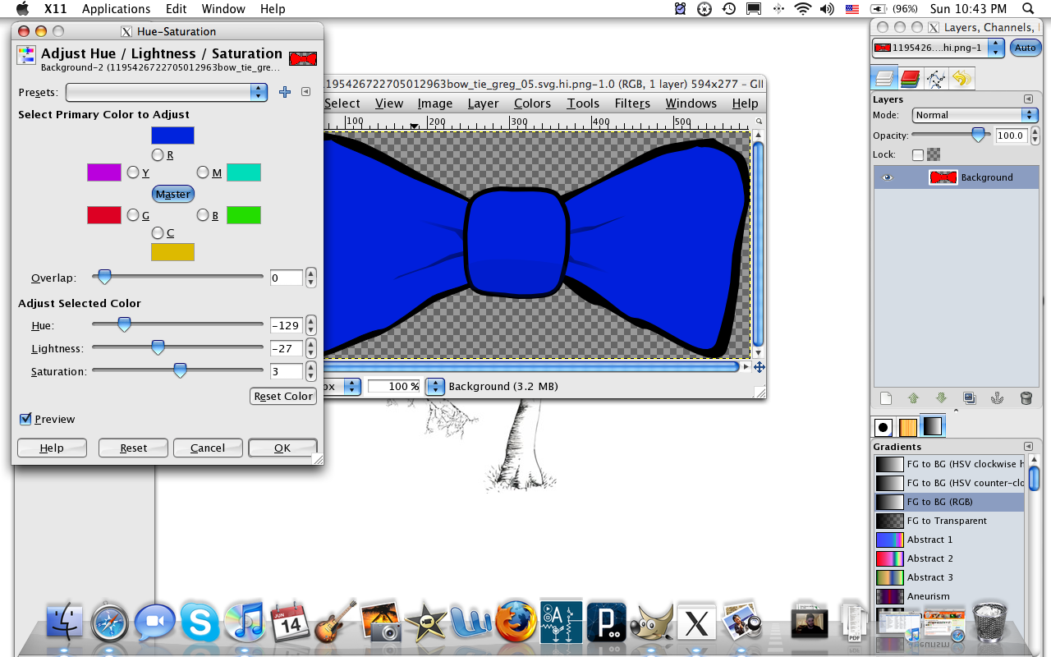Click the Saturation slider handle
The width and height of the screenshot is (1051, 657).
(x=180, y=371)
